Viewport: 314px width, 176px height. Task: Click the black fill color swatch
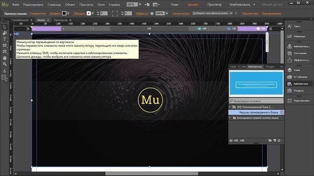point(64,13)
